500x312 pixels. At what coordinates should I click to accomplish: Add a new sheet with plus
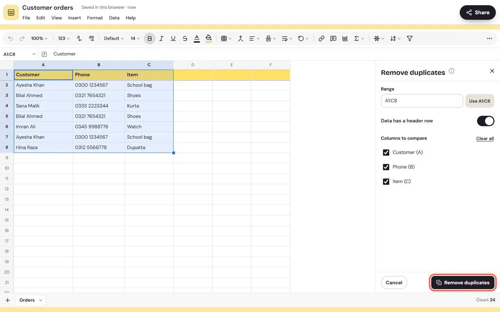click(8, 300)
